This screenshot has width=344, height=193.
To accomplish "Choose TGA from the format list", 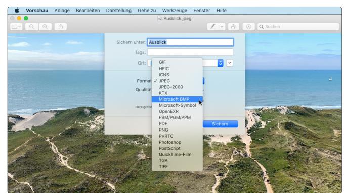I will pos(177,160).
